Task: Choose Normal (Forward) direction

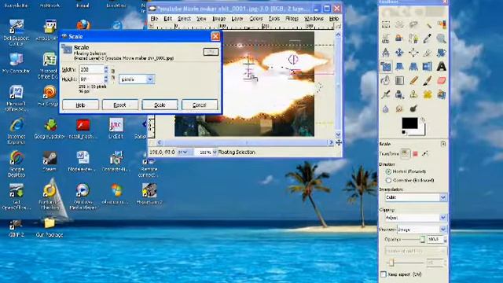Action: coord(388,171)
